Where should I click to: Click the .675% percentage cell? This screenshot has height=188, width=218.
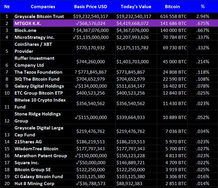(203, 23)
